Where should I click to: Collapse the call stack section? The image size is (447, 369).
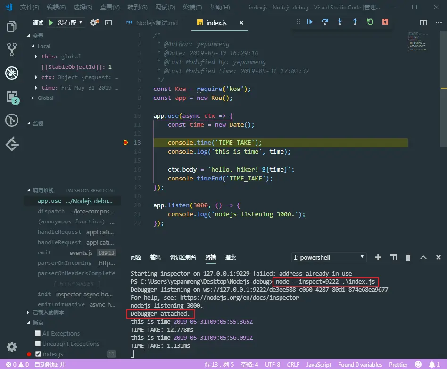point(28,190)
